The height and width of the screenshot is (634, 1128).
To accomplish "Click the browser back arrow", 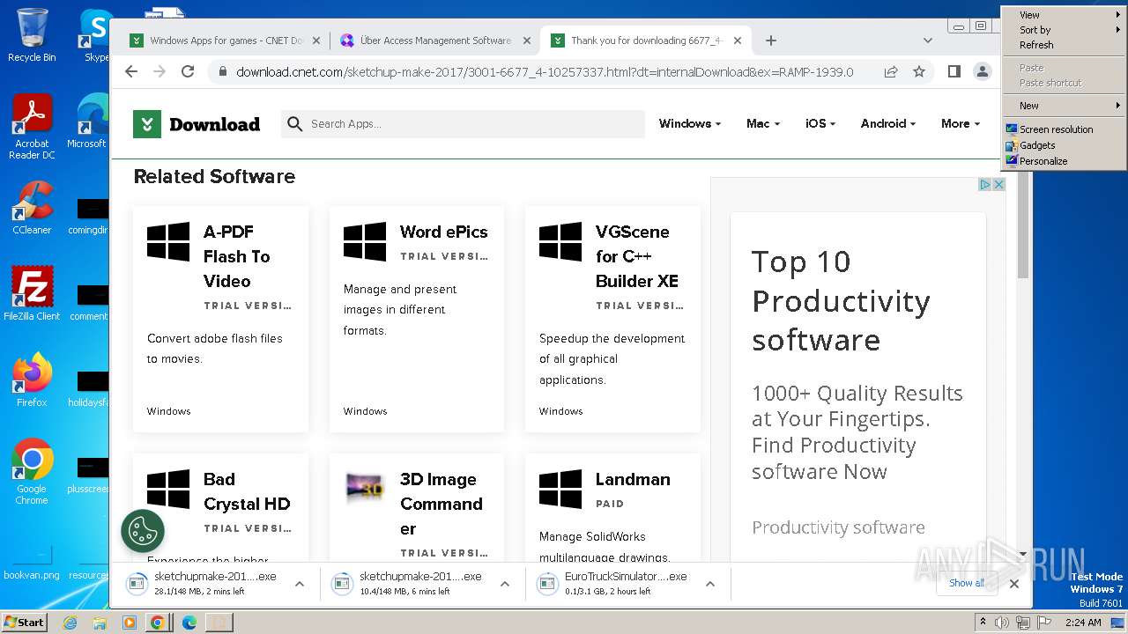I will [131, 71].
